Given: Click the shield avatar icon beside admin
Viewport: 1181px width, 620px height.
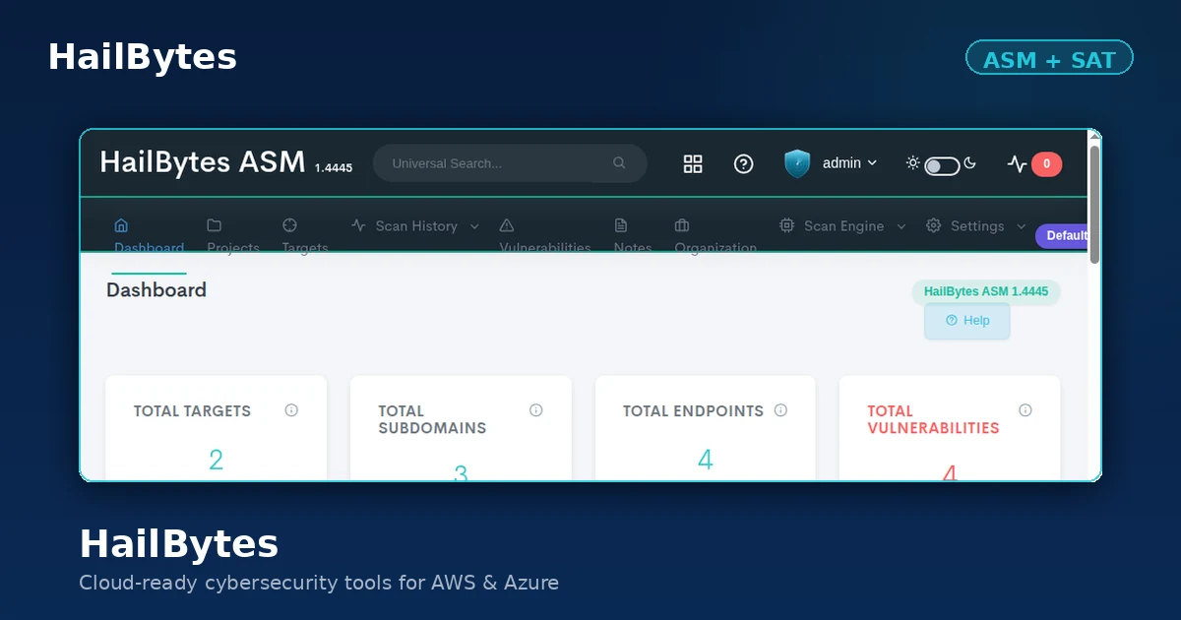Looking at the screenshot, I should (797, 163).
